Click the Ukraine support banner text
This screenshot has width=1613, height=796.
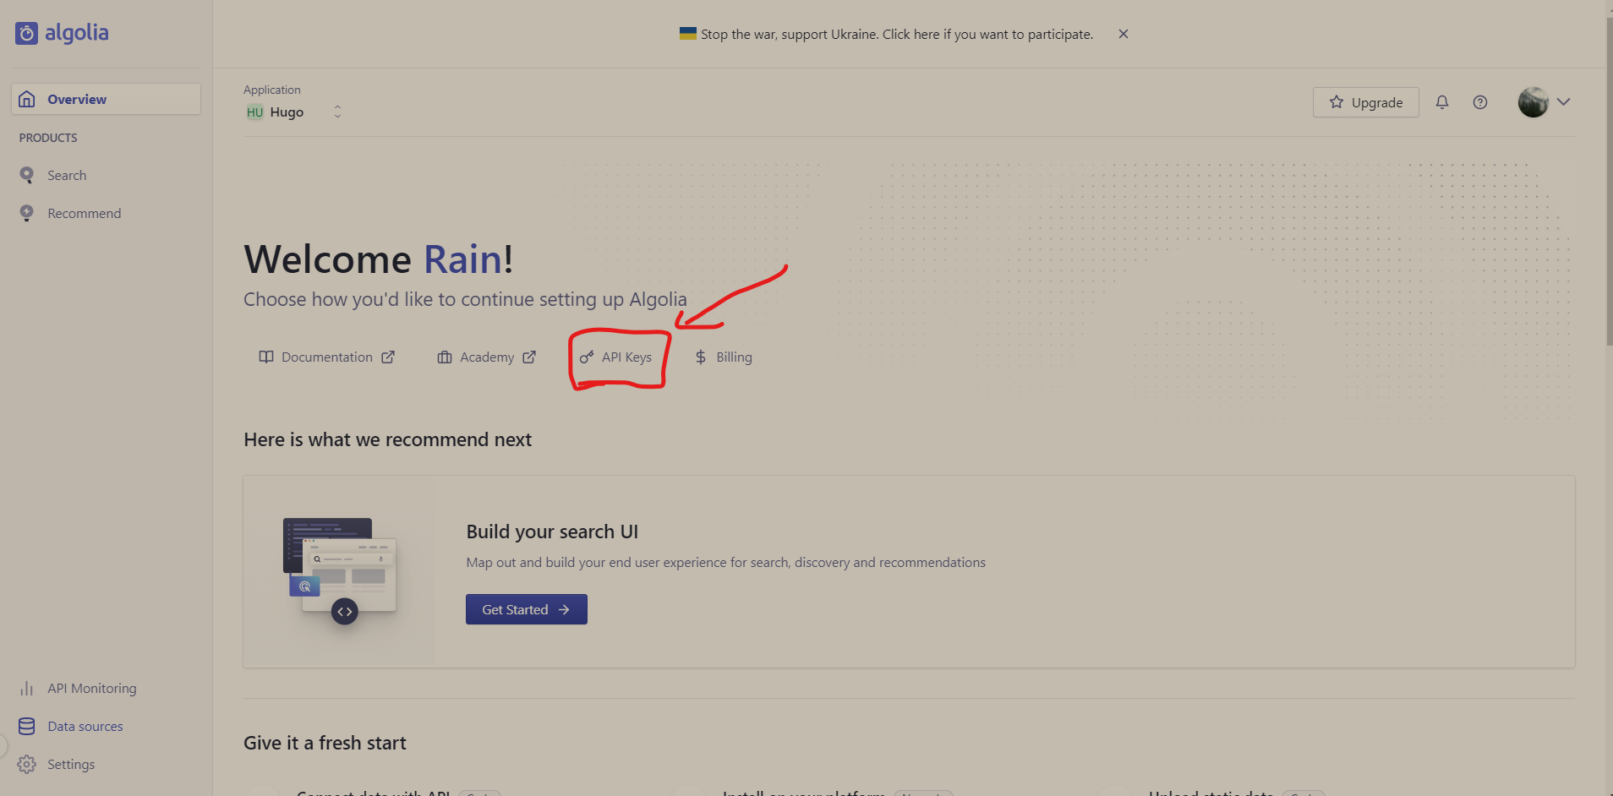coord(897,34)
